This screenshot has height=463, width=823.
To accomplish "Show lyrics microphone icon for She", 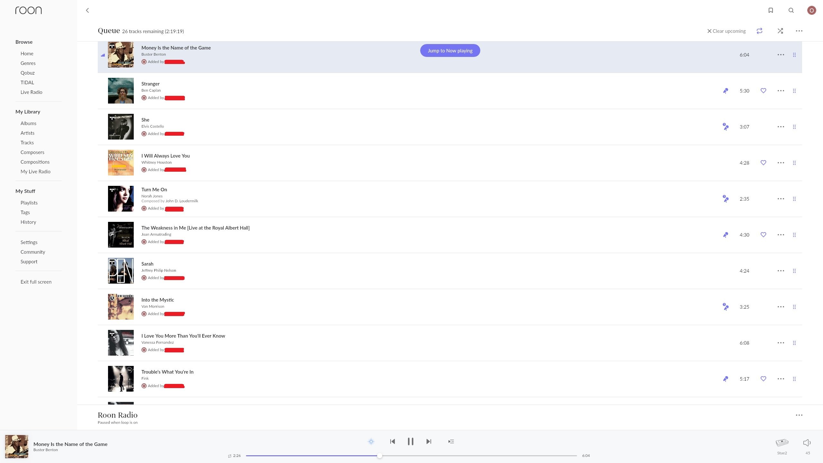I will (x=726, y=127).
